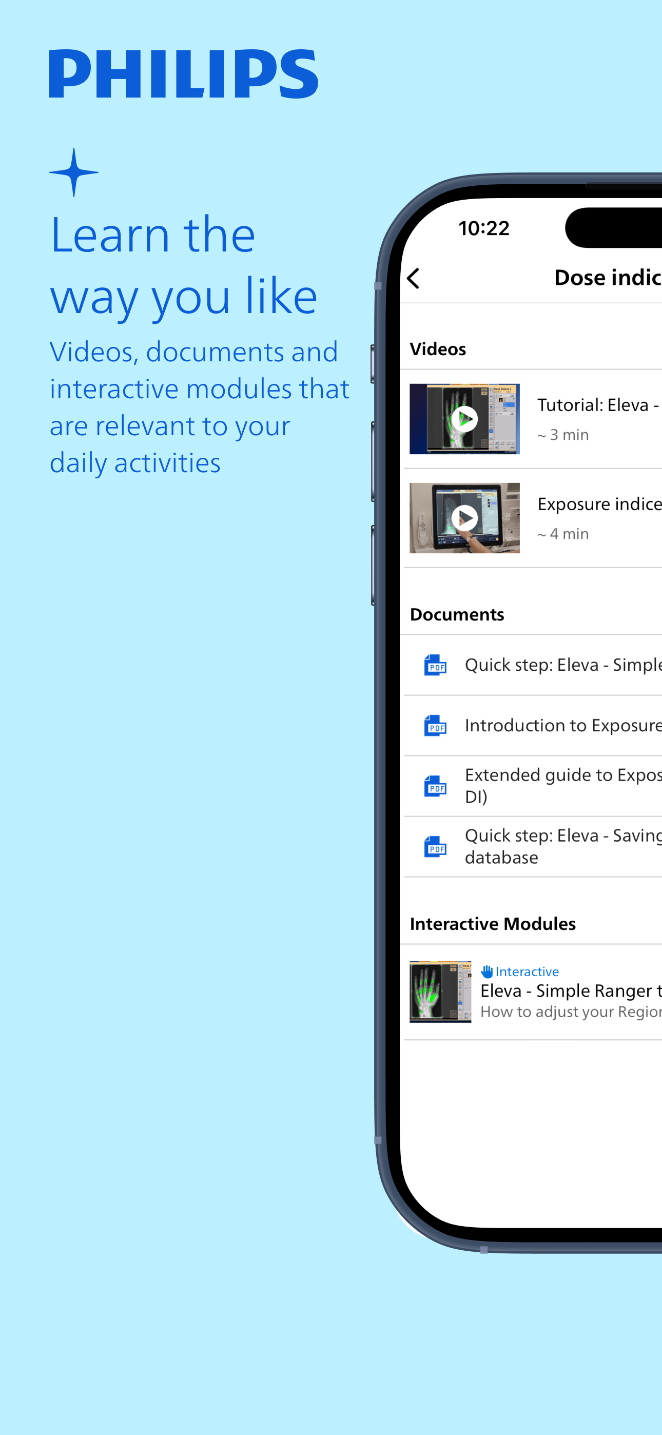Click 'How to adjust your Region' subtitle
Screen dimensions: 662x1435
(x=571, y=1012)
